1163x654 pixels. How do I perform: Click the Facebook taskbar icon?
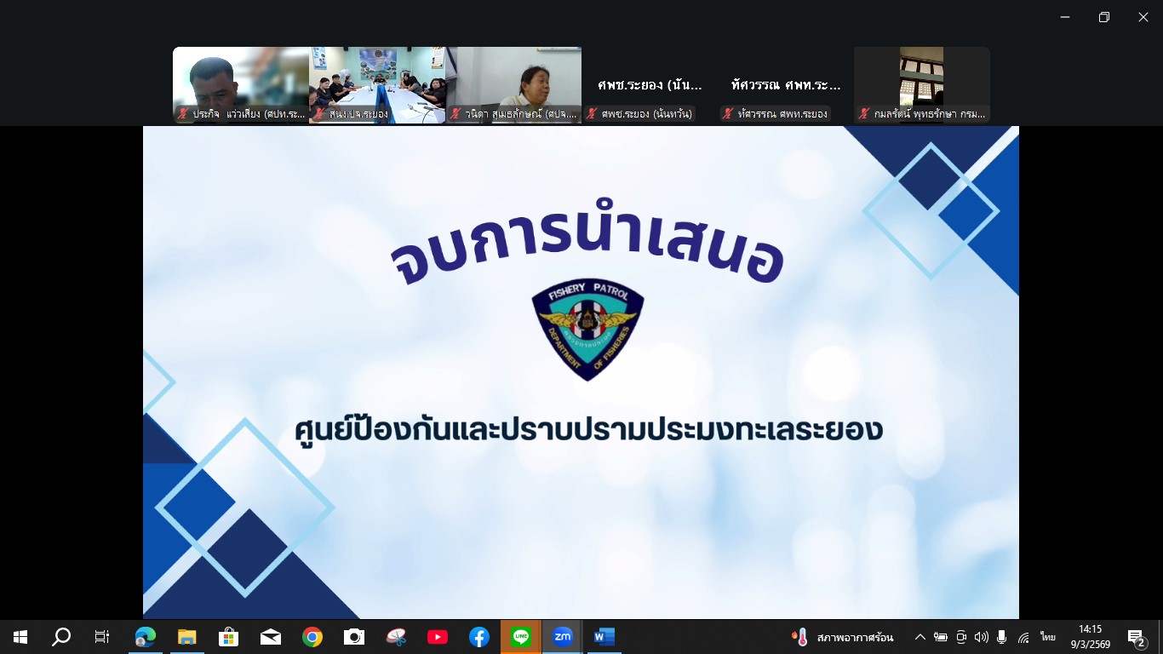tap(479, 637)
